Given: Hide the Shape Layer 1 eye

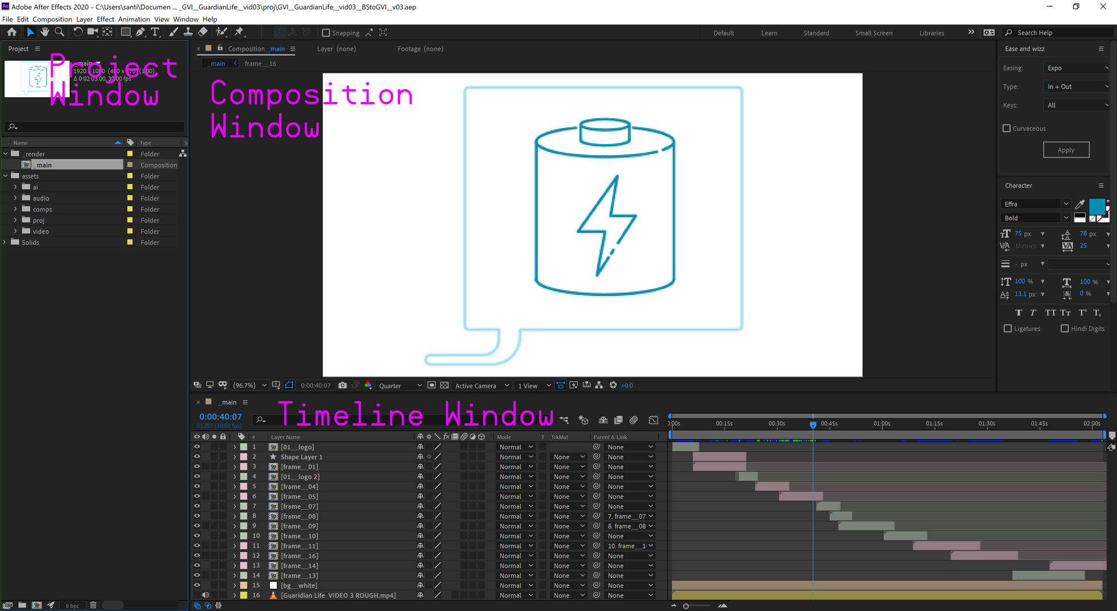Looking at the screenshot, I should click(x=197, y=457).
